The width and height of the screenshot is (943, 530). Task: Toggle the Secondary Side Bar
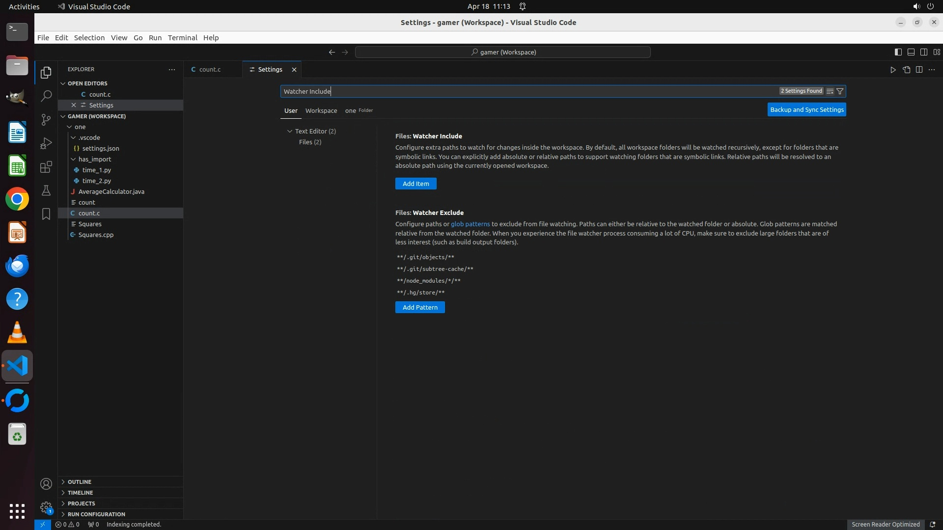923,52
